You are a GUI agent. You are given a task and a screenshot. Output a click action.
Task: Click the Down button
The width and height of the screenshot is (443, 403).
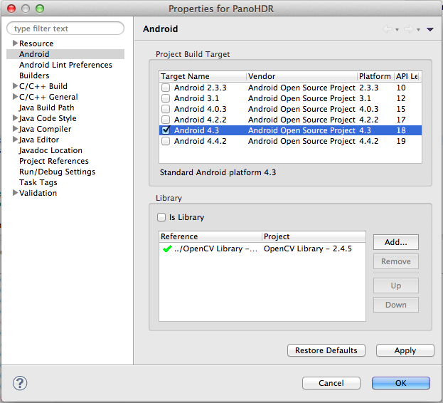(396, 305)
